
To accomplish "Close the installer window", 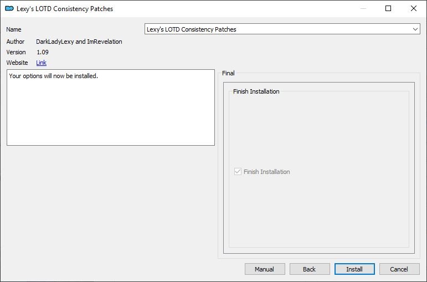I will tap(413, 8).
